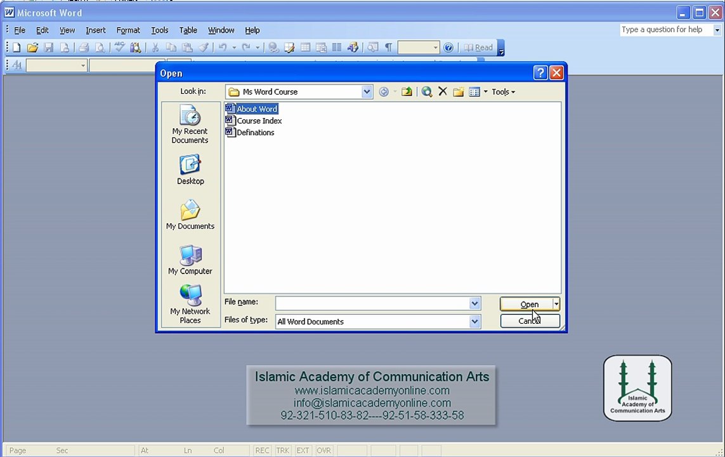Open the Tools menu in menu bar
Viewport: 725px width, 457px height.
(x=159, y=30)
